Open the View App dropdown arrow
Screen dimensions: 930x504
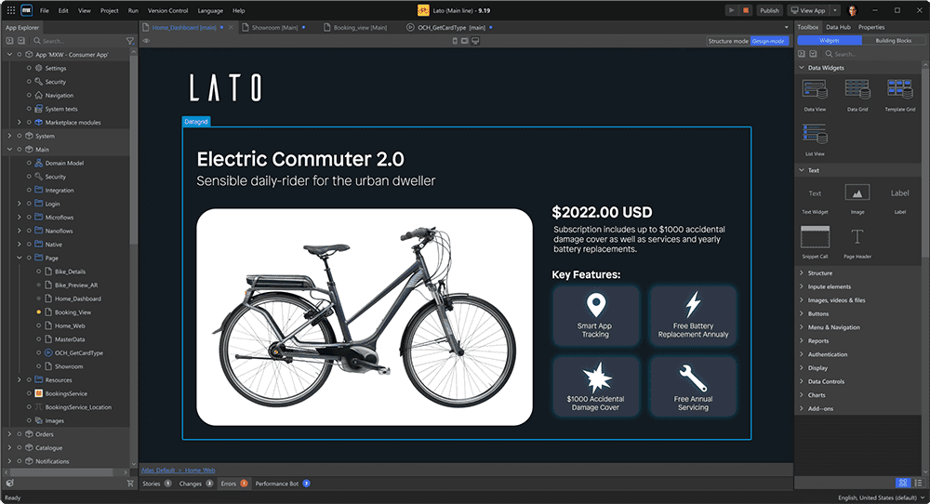[x=835, y=10]
